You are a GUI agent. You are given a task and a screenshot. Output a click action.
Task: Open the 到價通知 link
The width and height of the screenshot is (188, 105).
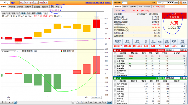coord(108,3)
